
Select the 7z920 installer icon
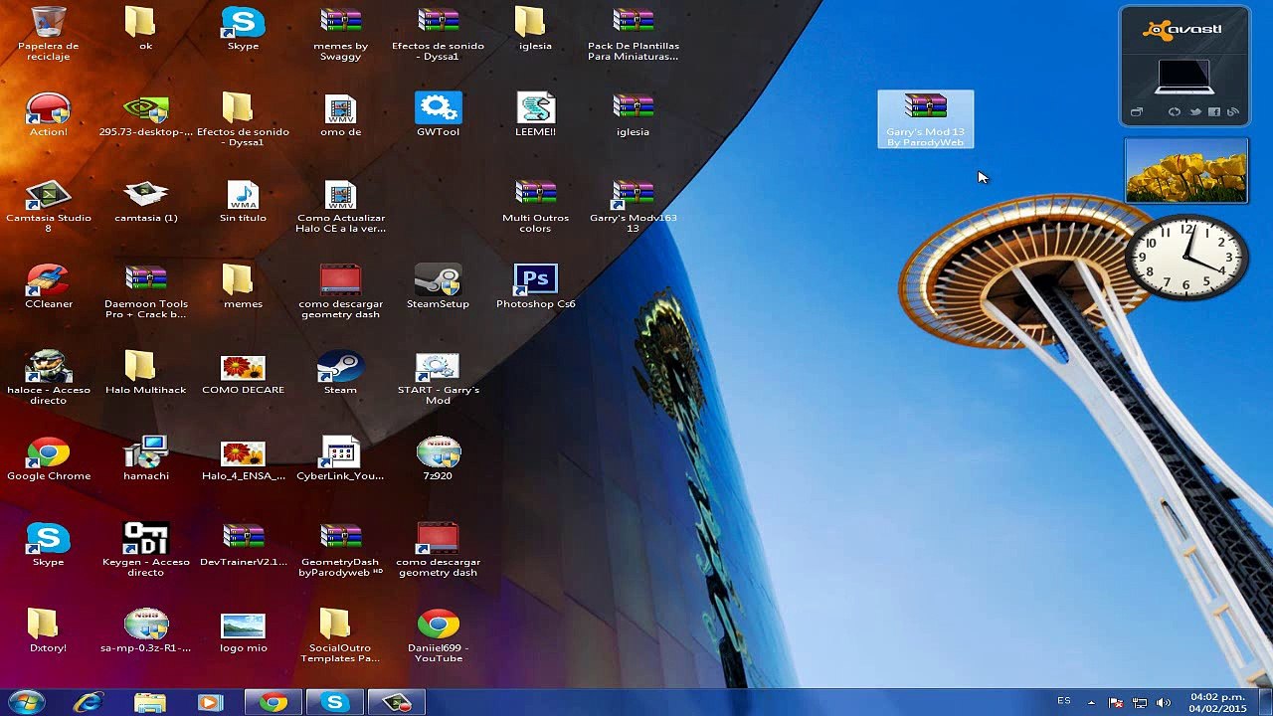(x=438, y=458)
